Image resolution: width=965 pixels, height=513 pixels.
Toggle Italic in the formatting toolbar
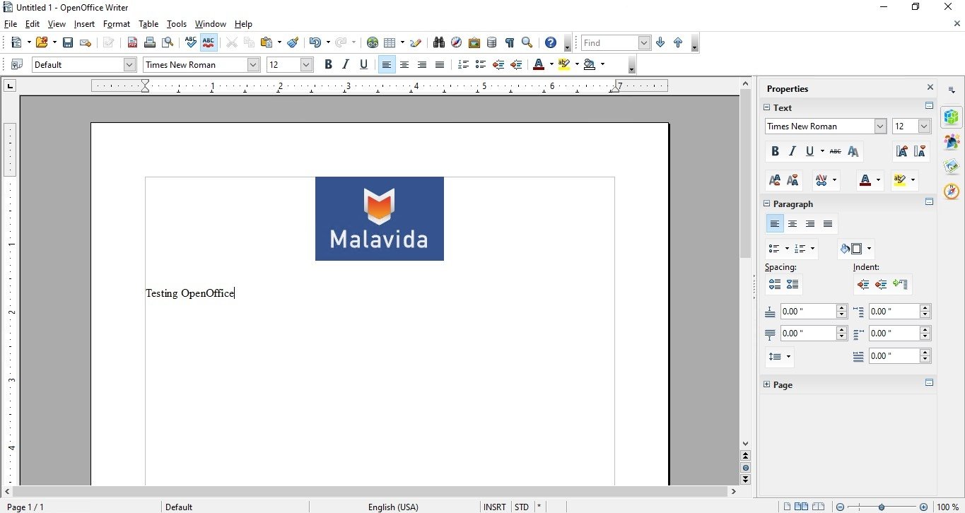pos(346,64)
